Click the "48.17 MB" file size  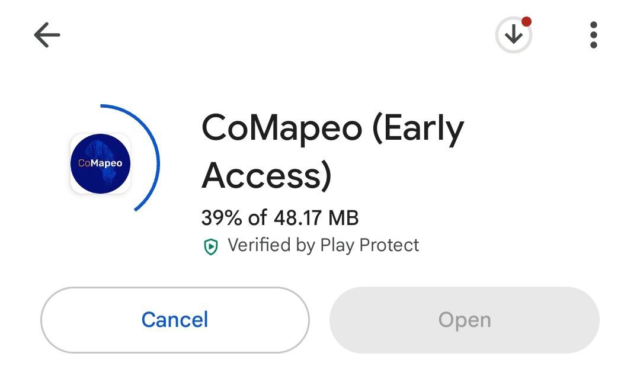(x=316, y=218)
